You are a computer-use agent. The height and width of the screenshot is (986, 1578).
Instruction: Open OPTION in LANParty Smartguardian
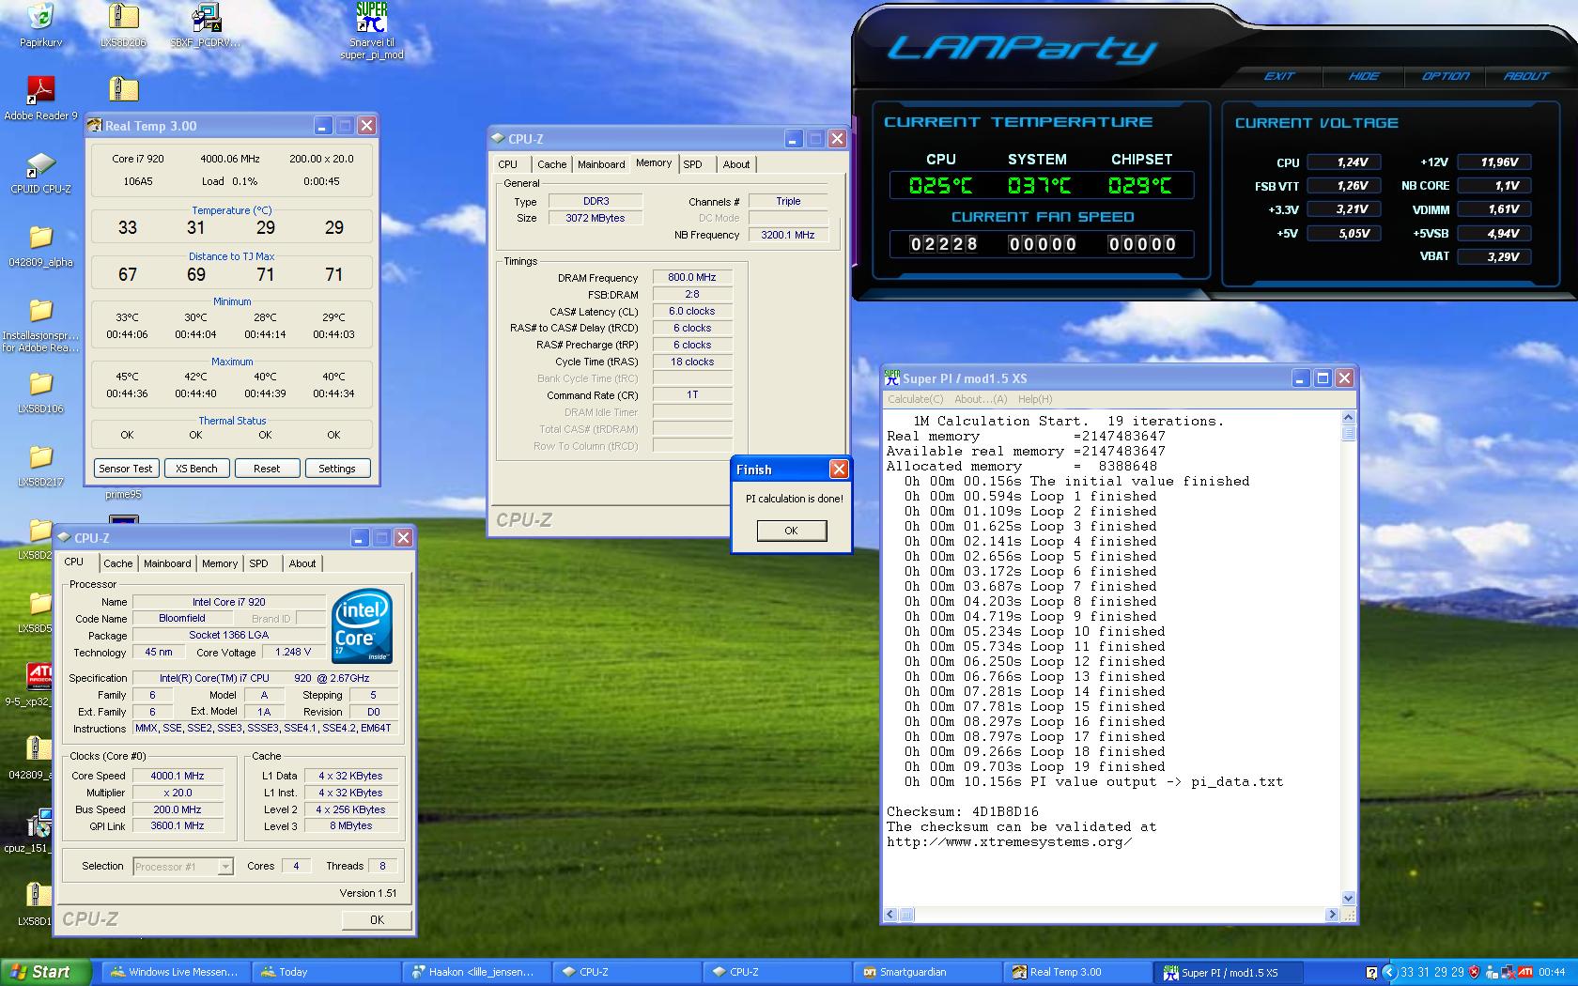(x=1445, y=76)
